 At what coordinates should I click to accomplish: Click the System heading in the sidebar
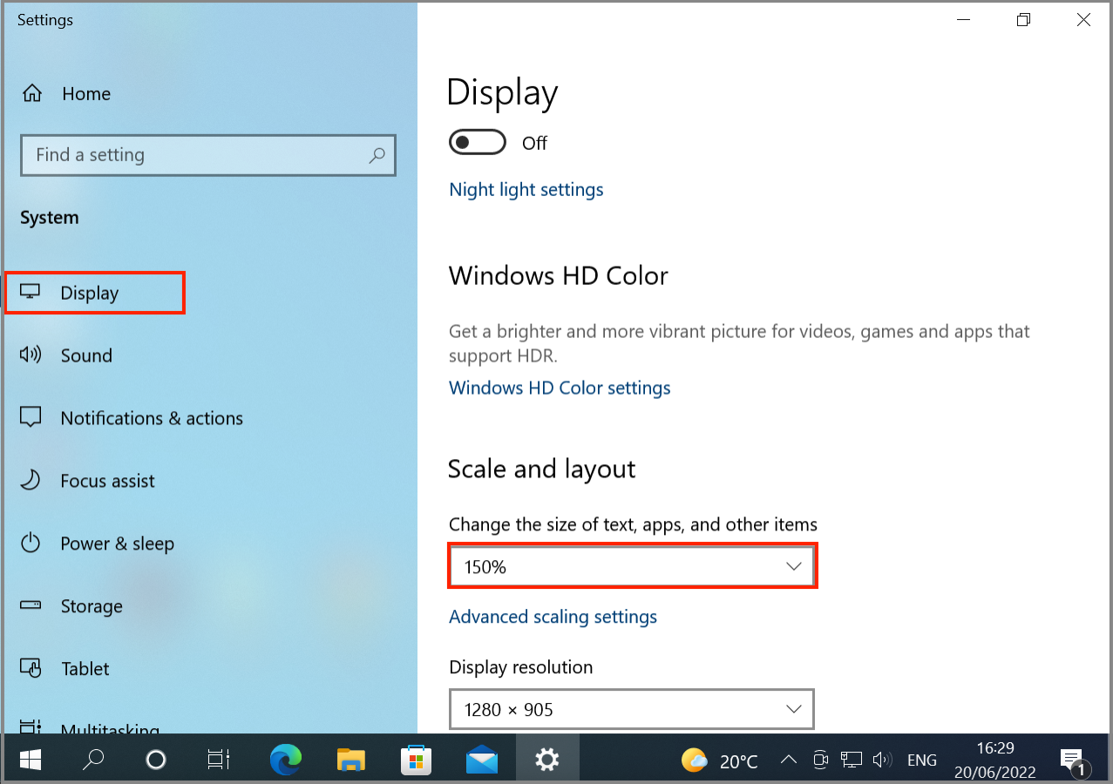(50, 218)
